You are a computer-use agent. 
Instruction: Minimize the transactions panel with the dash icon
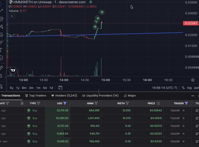(x=193, y=96)
